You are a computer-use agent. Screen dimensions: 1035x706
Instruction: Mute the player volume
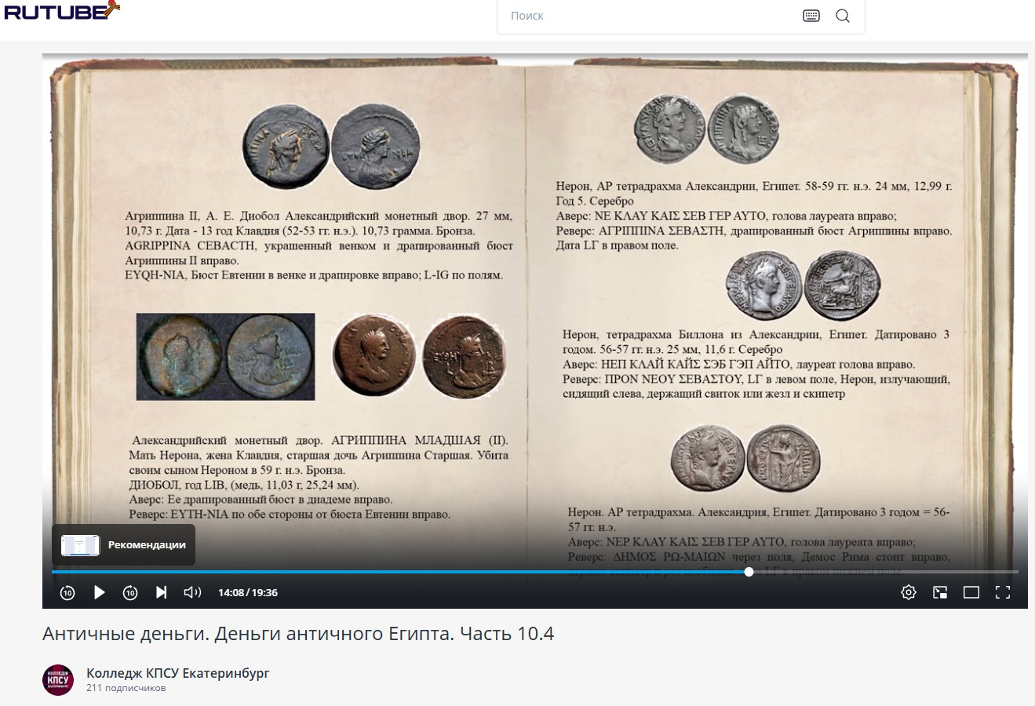(x=192, y=592)
